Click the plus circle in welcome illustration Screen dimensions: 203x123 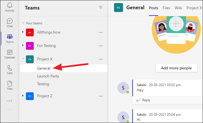[176, 24]
